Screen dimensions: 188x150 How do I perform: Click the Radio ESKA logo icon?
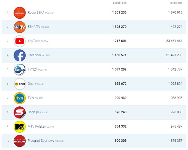pos(20,13)
